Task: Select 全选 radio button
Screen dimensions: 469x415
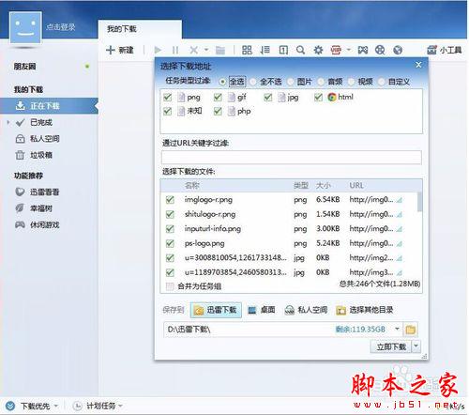Action: coord(222,82)
